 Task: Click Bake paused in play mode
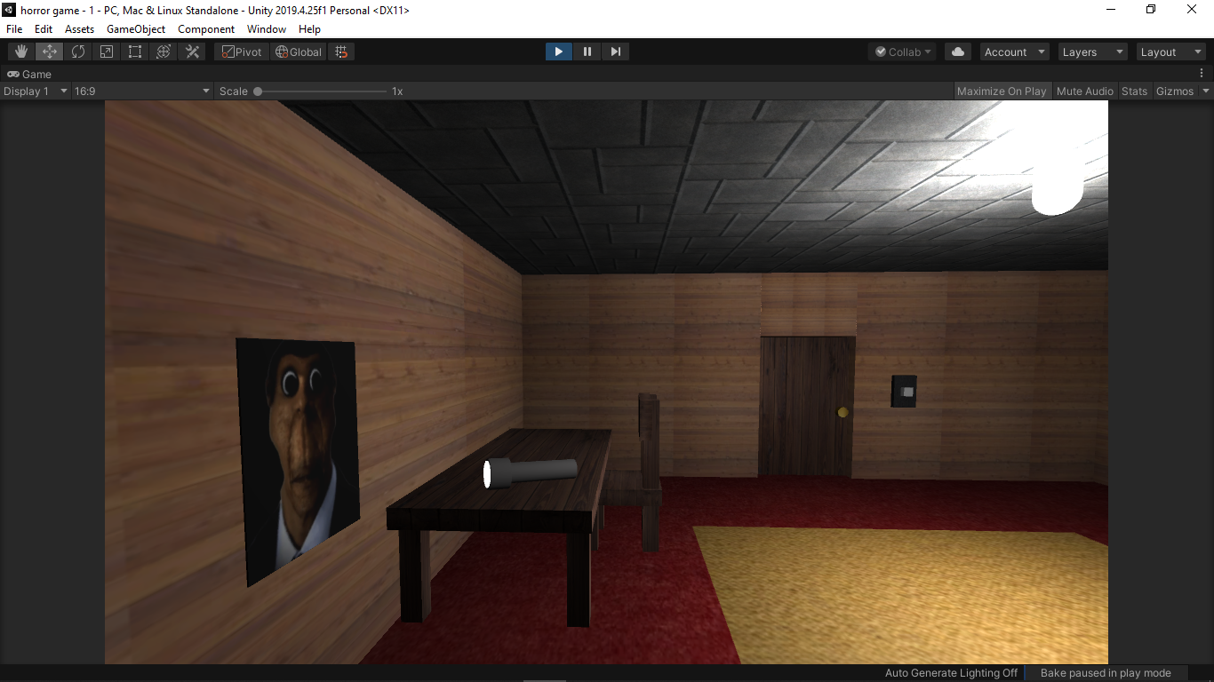click(x=1105, y=673)
